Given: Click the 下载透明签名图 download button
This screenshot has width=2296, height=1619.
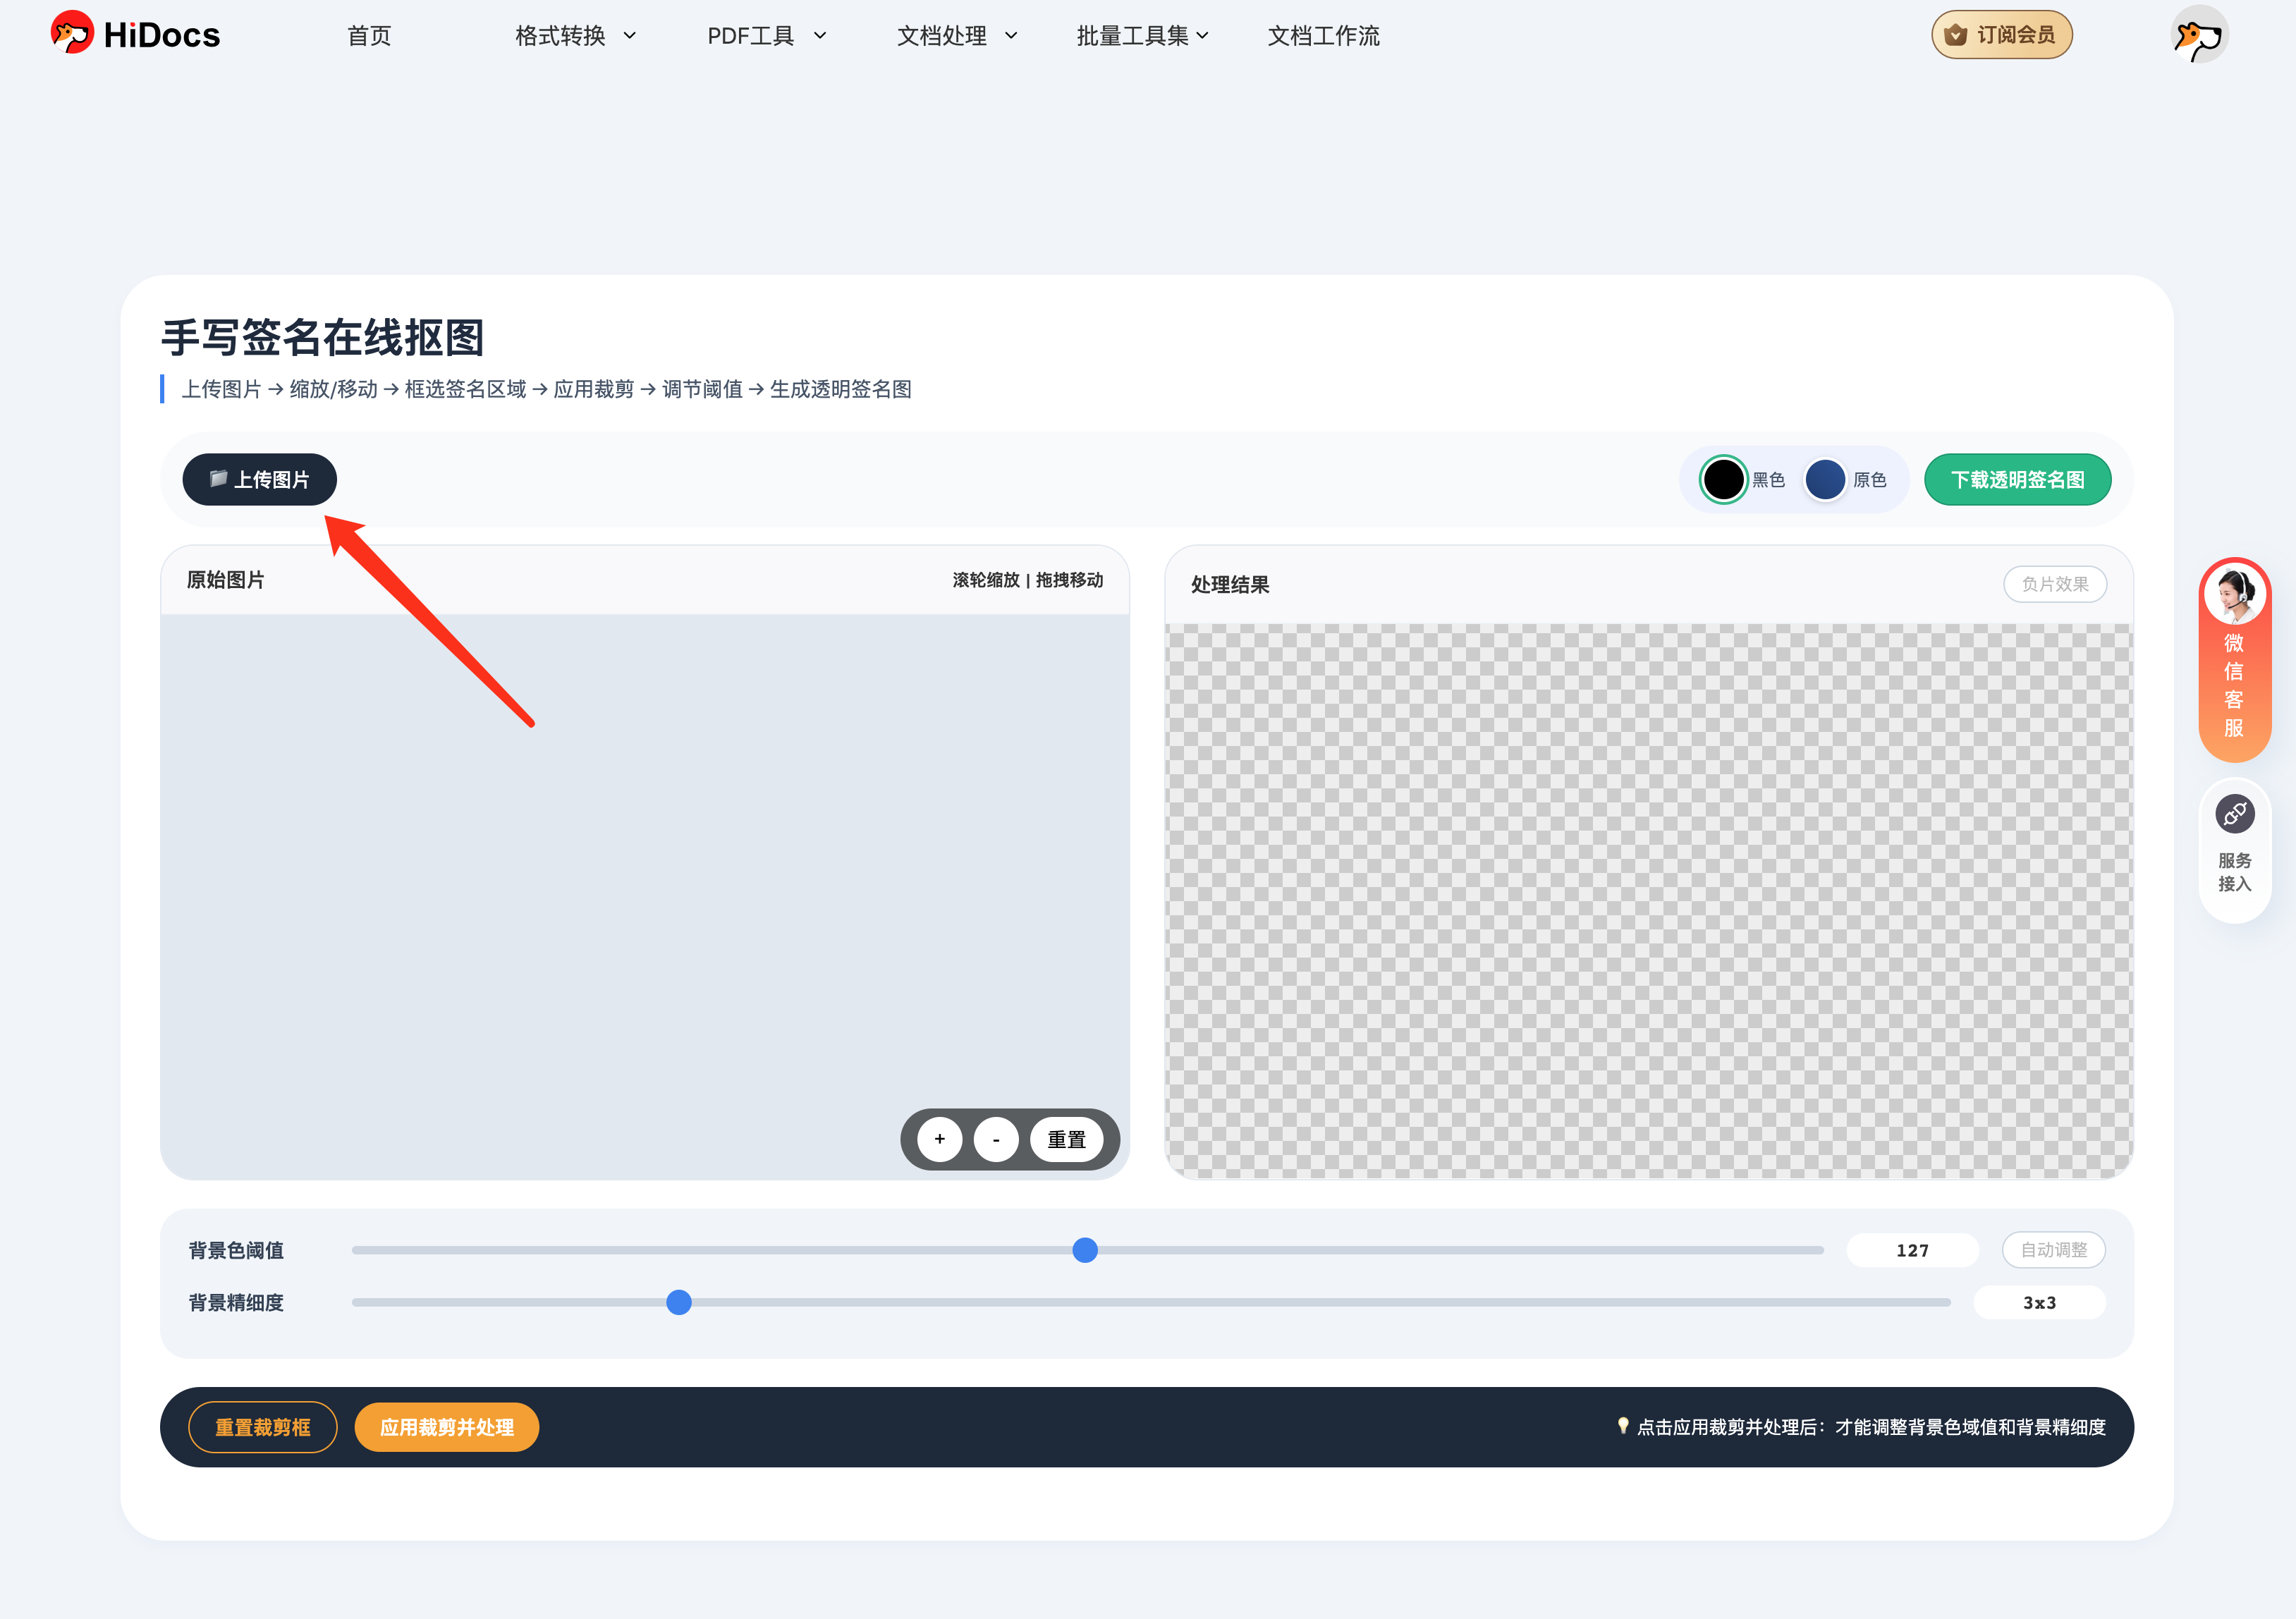Looking at the screenshot, I should [2017, 480].
